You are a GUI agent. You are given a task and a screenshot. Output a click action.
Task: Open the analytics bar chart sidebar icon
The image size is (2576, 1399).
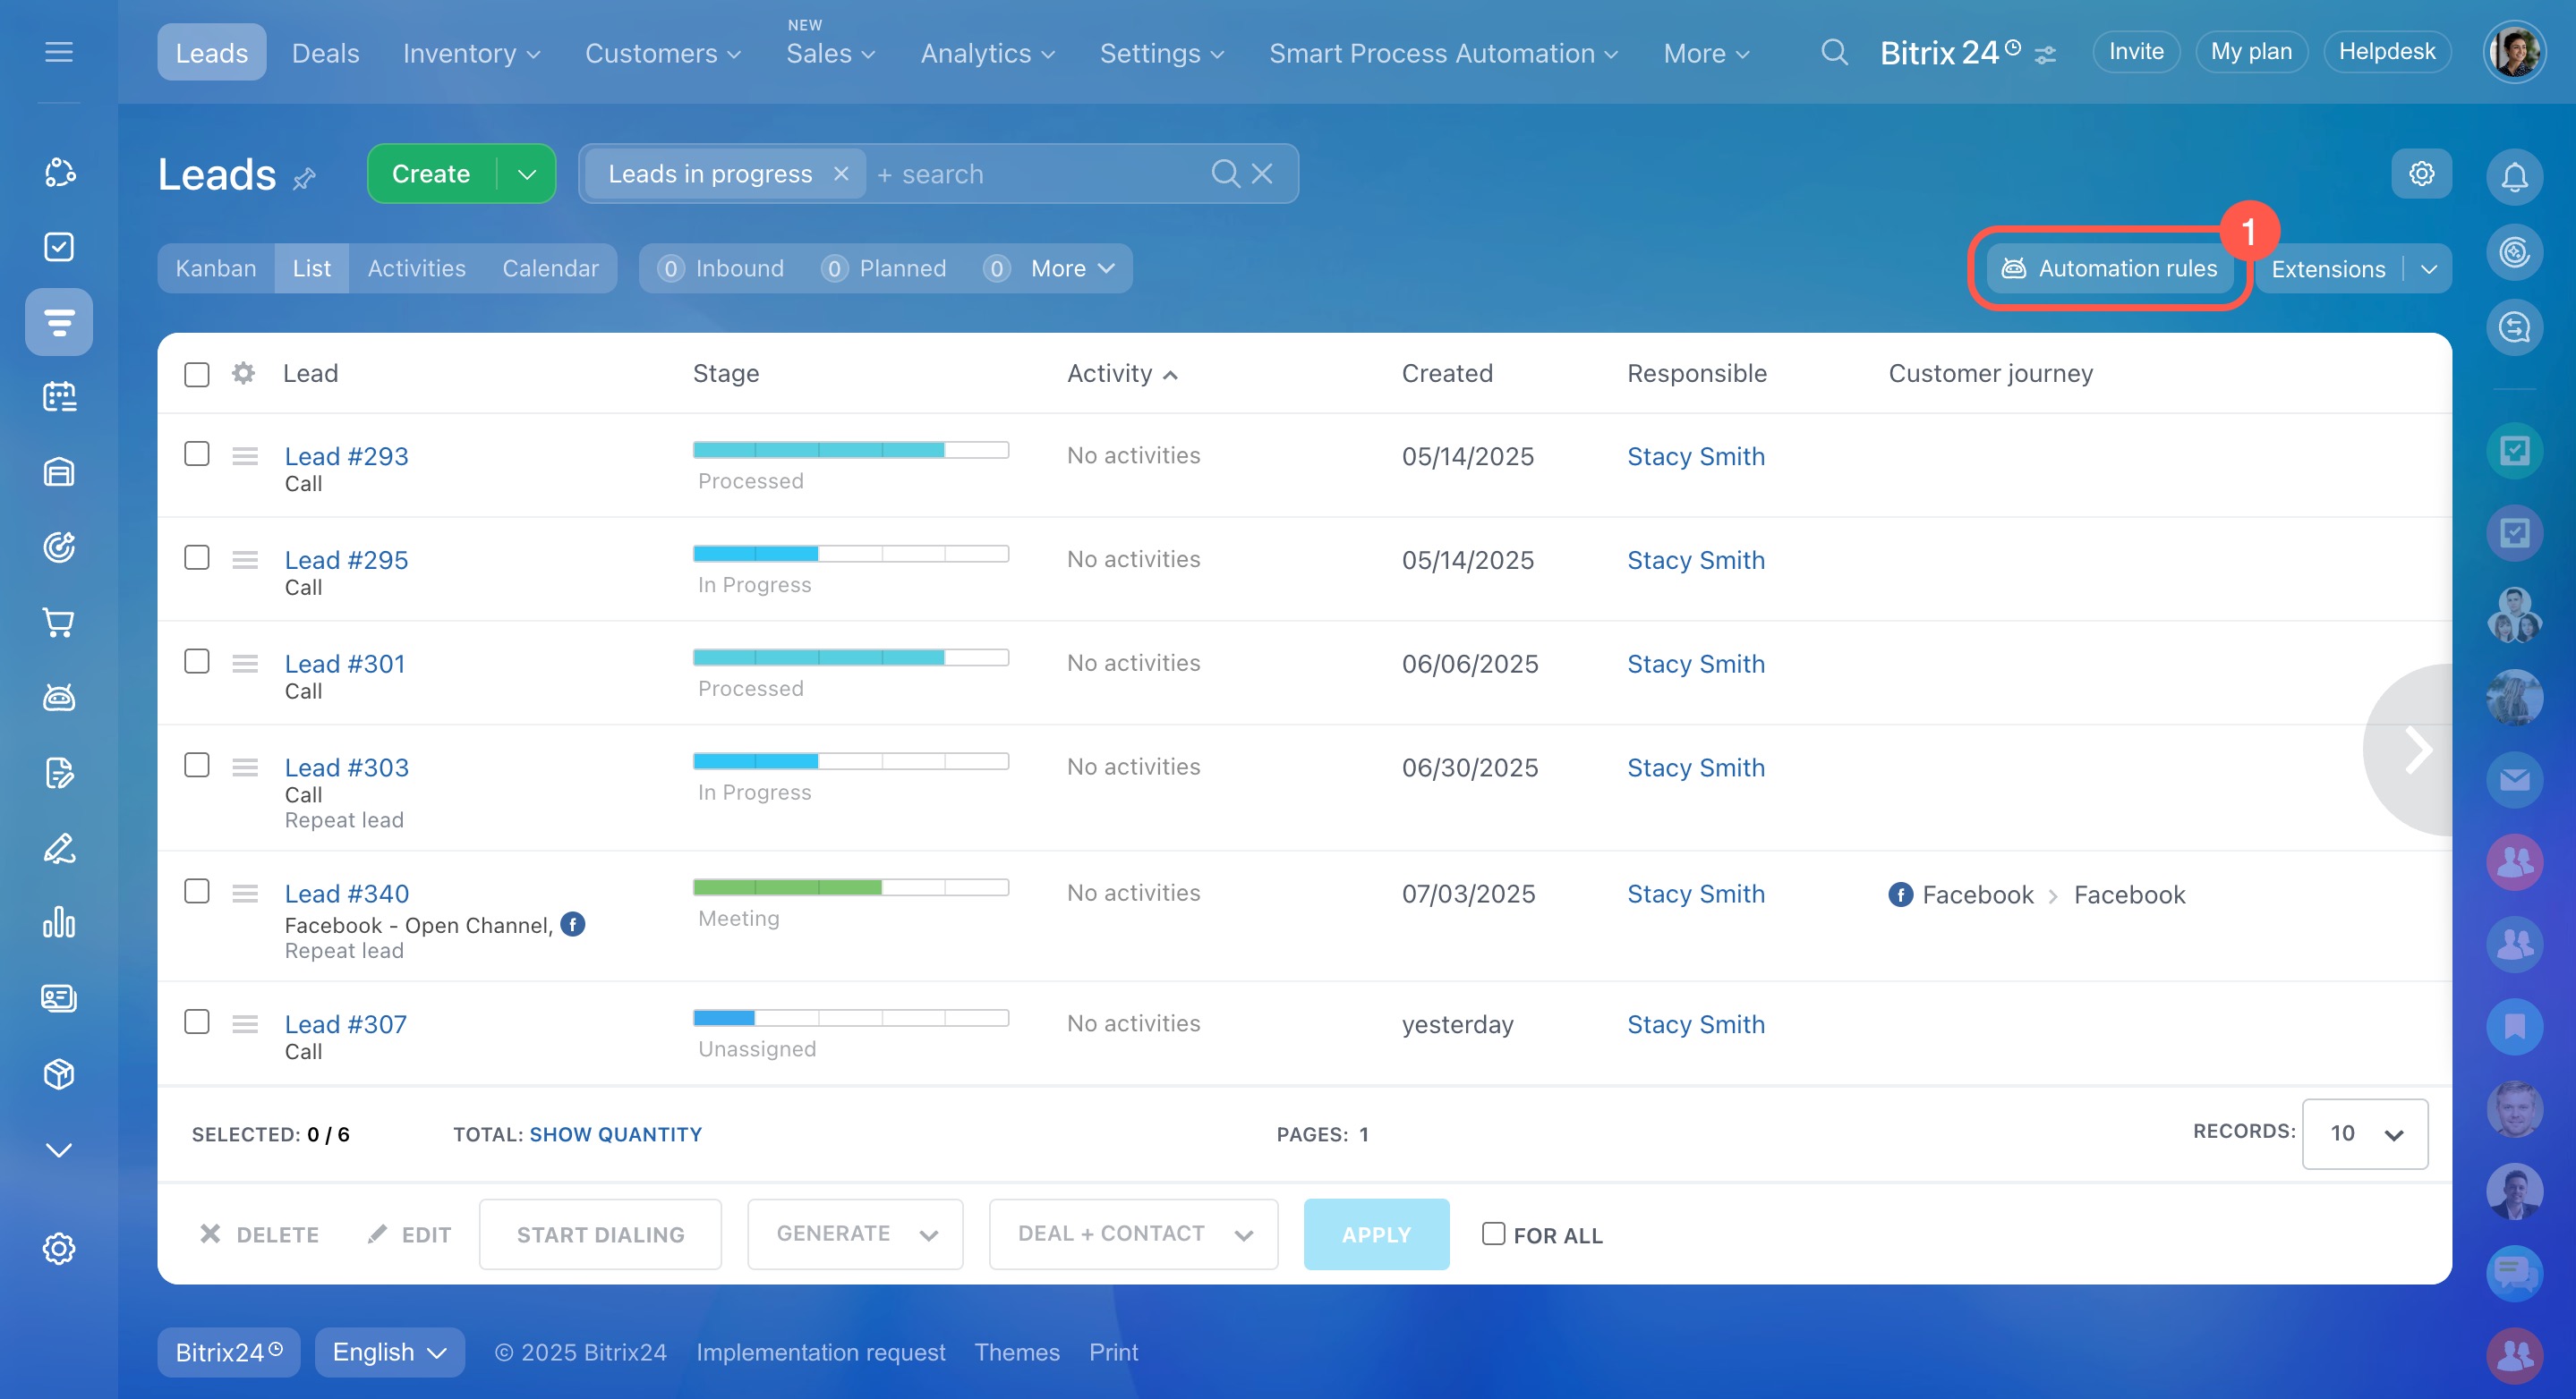point(59,922)
